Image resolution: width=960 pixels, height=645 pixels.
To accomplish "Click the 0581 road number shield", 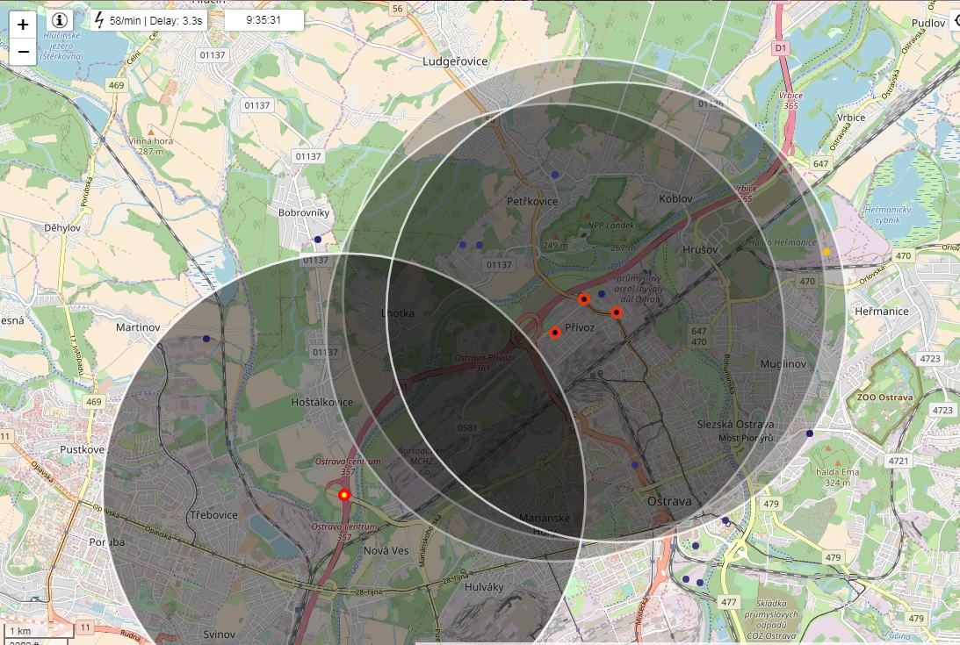I will coord(467,427).
